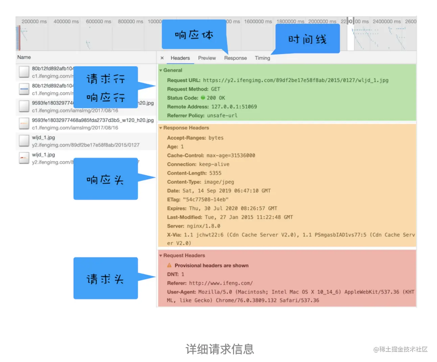437x362 pixels.
Task: Click the green status code indicator dot
Action: [x=203, y=98]
